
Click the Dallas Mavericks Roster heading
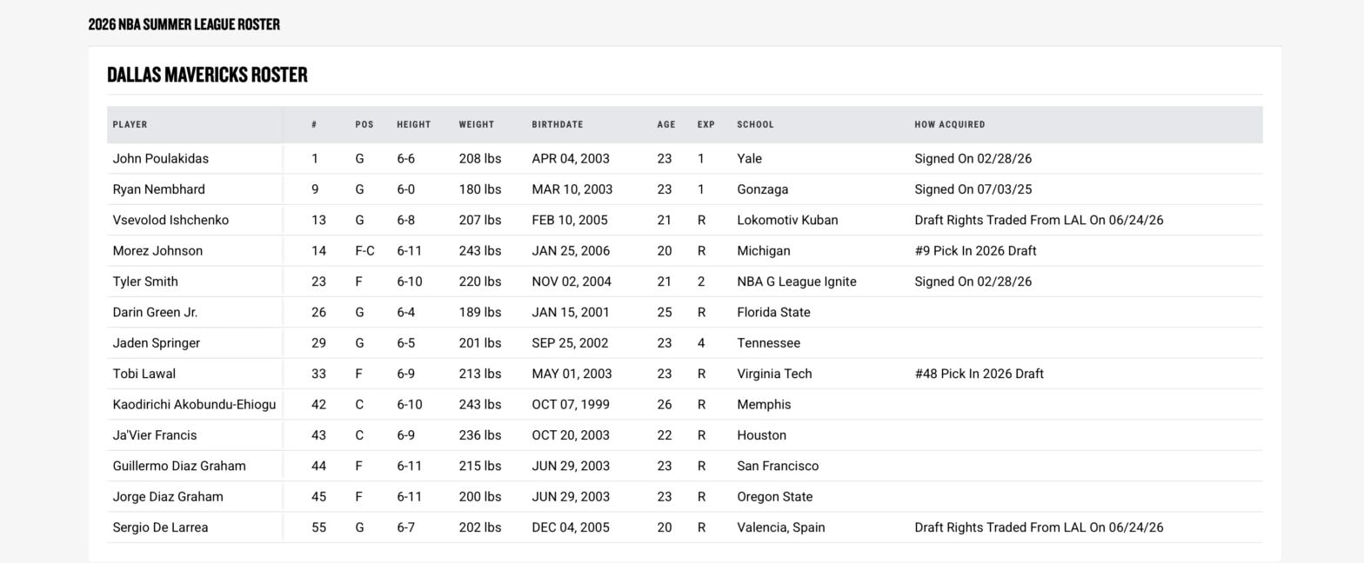tap(207, 75)
